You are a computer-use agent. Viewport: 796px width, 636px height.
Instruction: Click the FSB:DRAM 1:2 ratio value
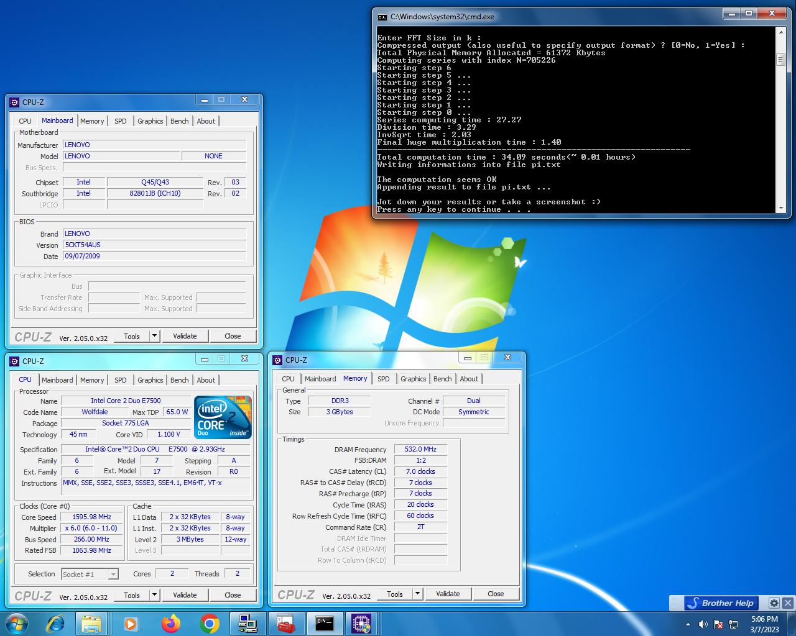coord(420,460)
